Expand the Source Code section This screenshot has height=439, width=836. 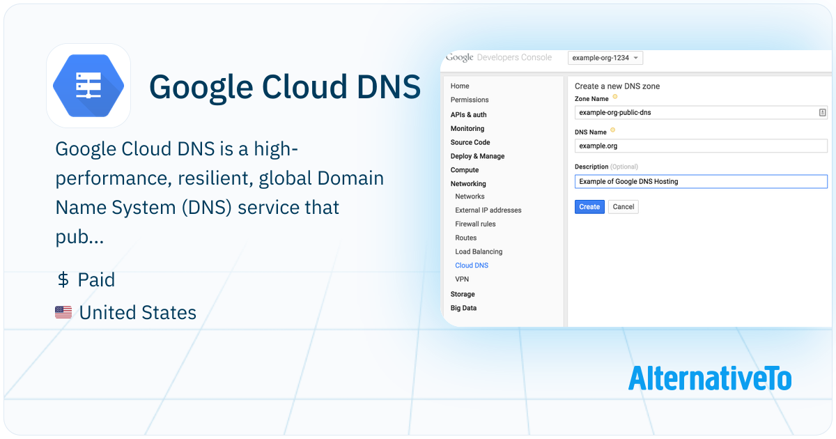coord(470,142)
